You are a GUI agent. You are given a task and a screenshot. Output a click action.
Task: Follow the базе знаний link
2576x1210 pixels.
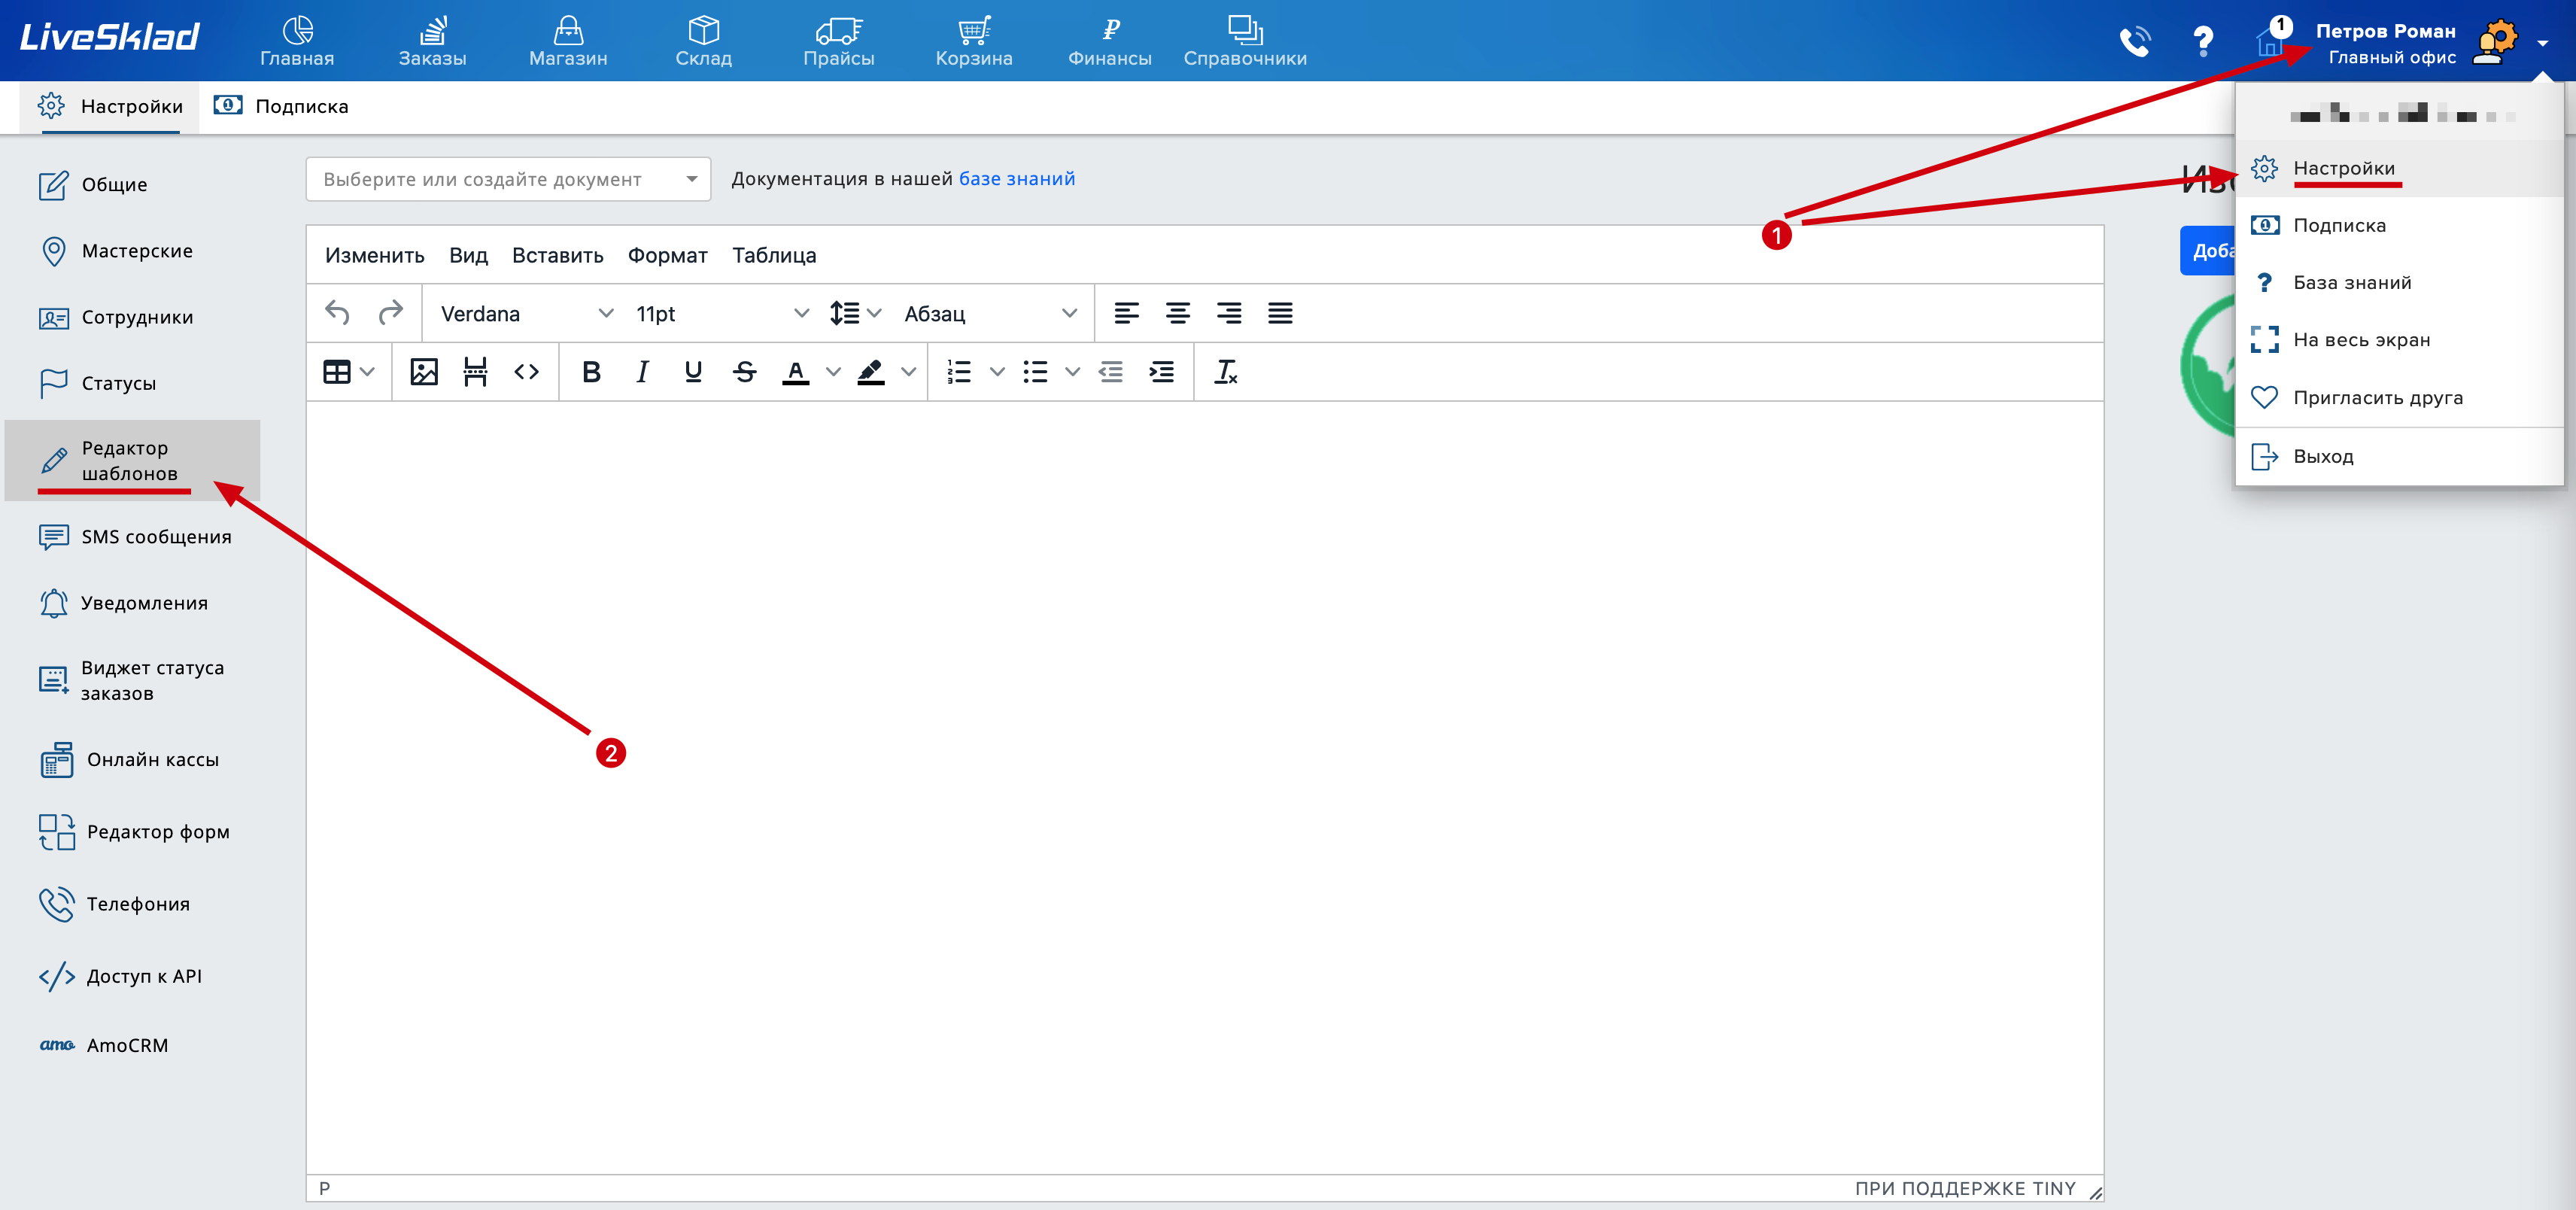coord(1016,179)
